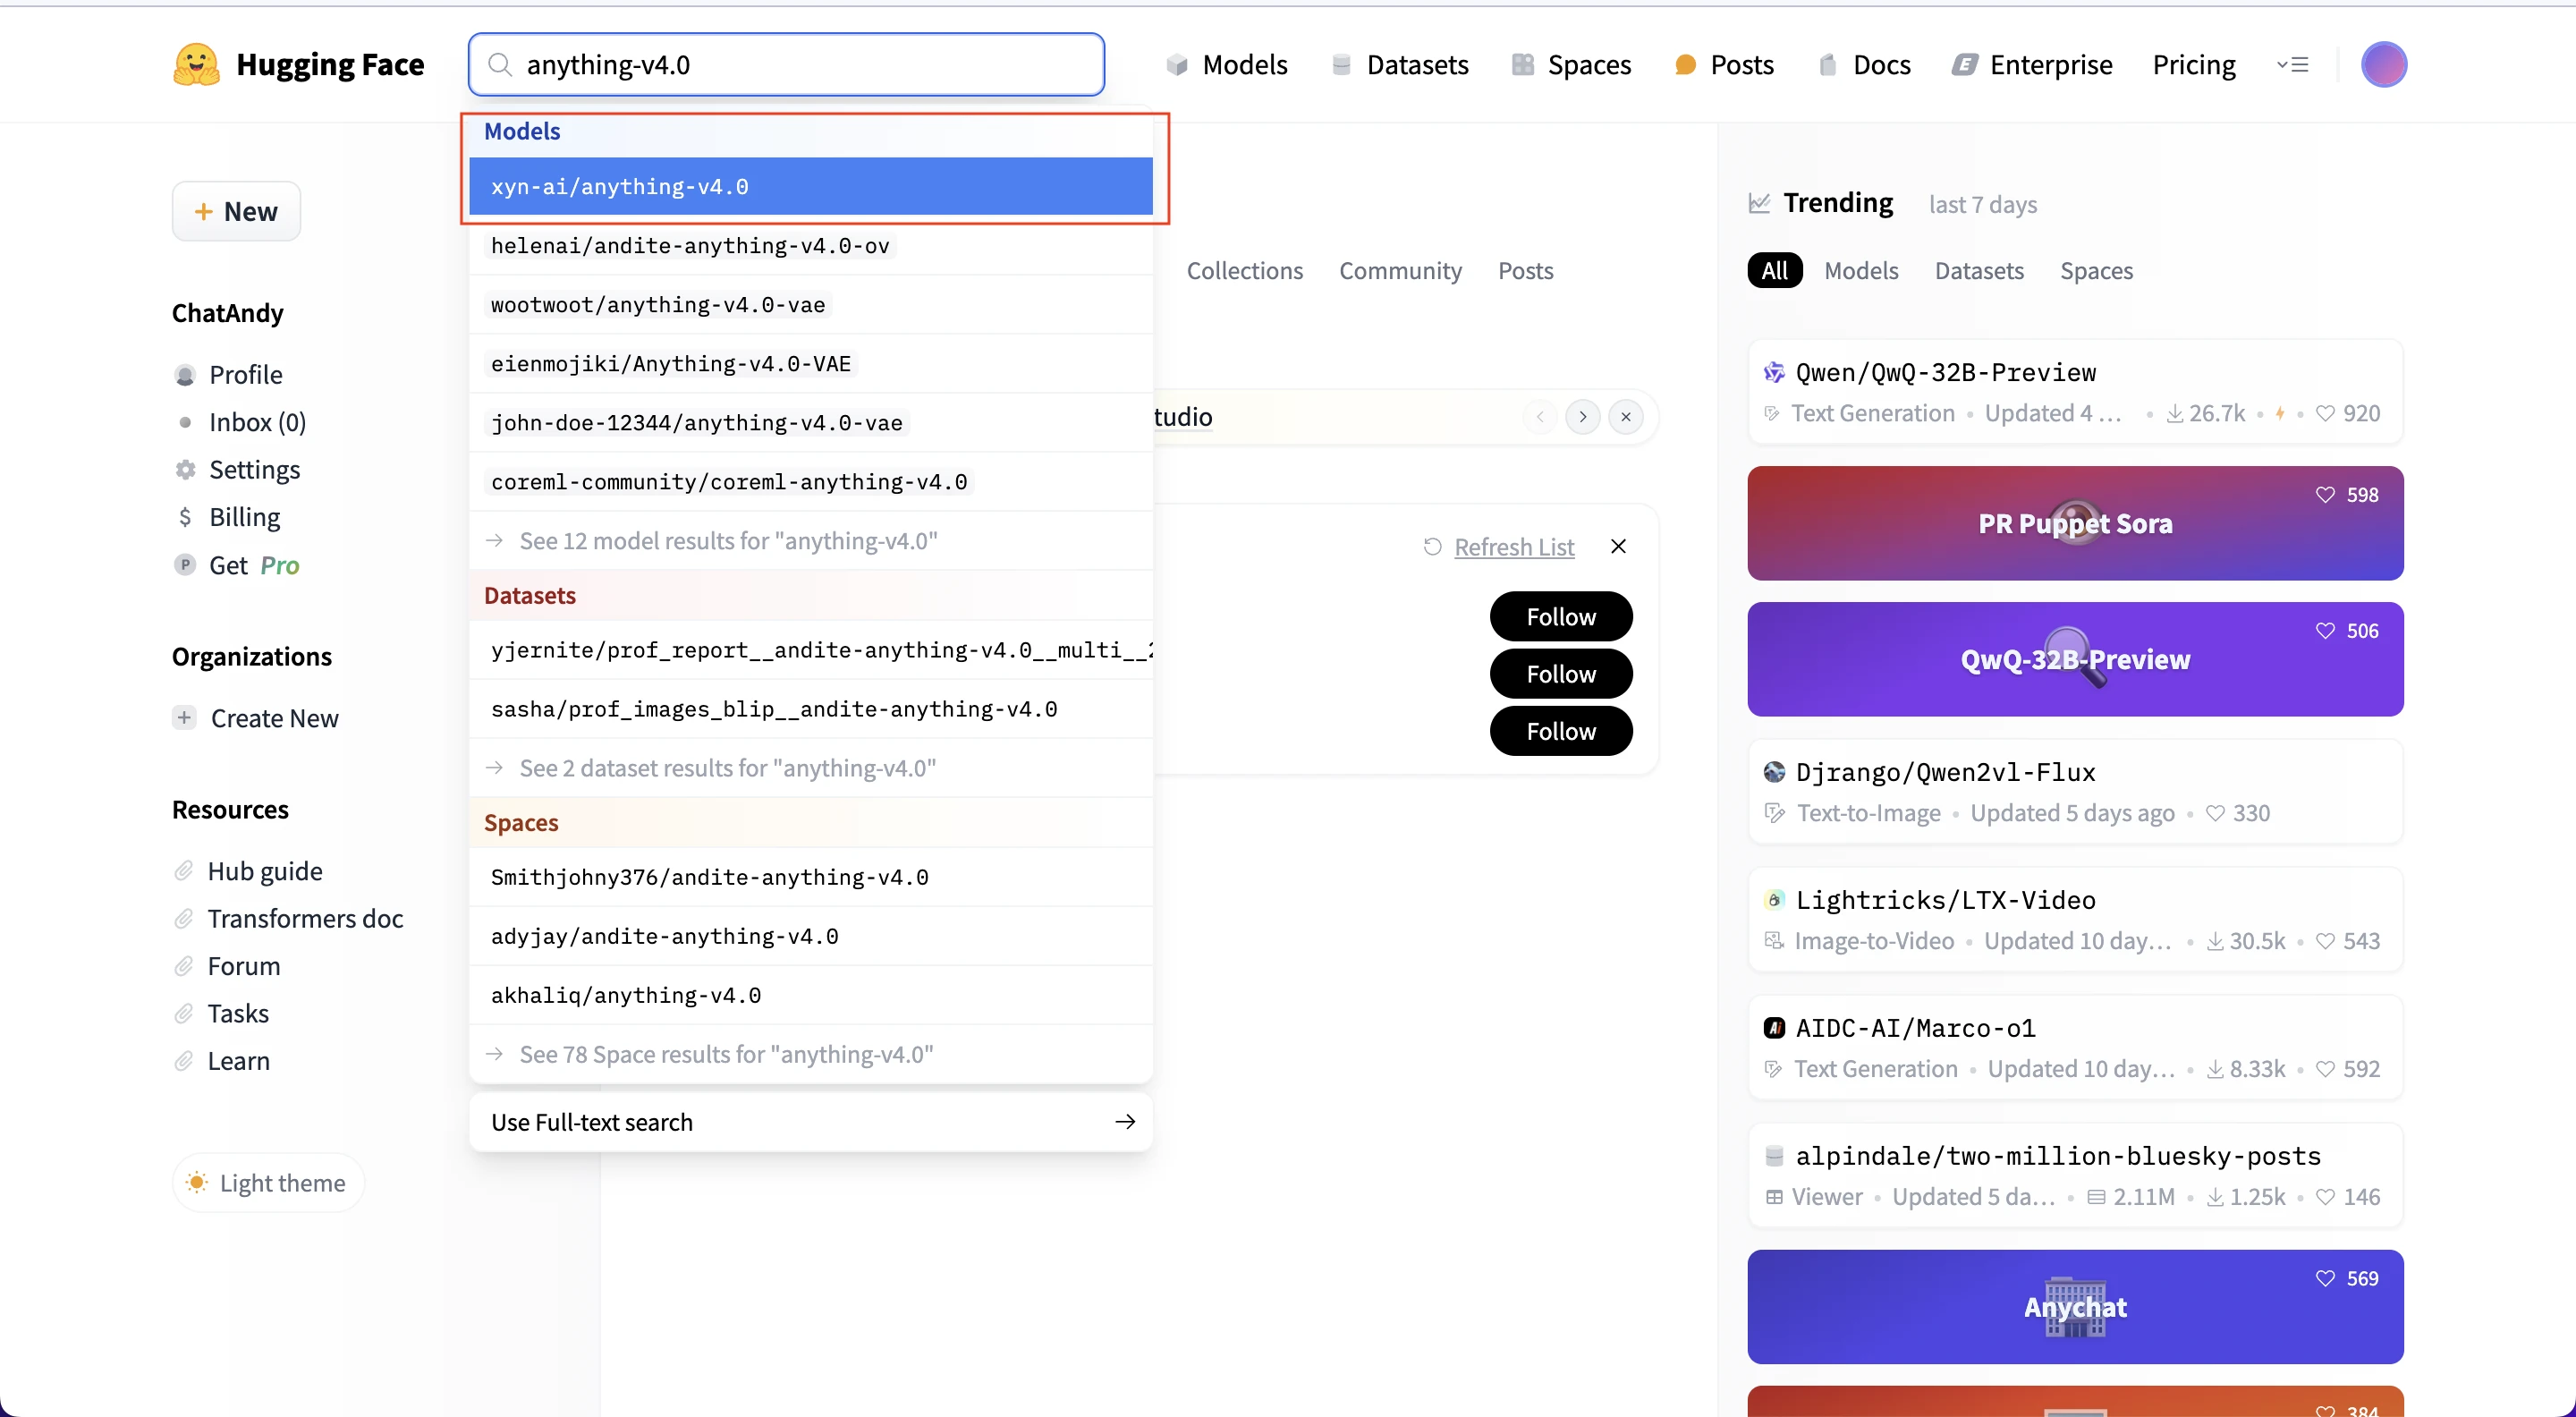Click the banner next arrow

pyautogui.click(x=1583, y=416)
